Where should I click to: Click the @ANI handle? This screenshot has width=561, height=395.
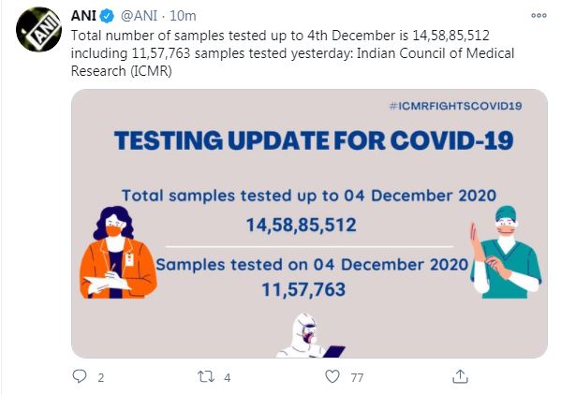[139, 16]
